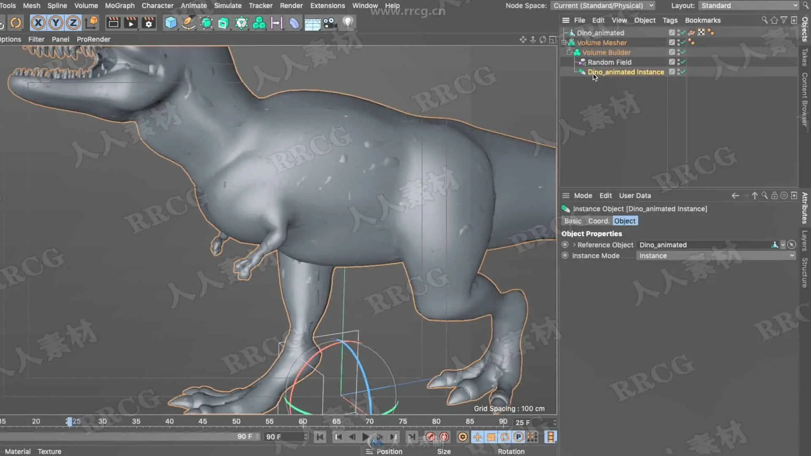Select the Cube primitive icon
The height and width of the screenshot is (456, 811).
pyautogui.click(x=171, y=23)
